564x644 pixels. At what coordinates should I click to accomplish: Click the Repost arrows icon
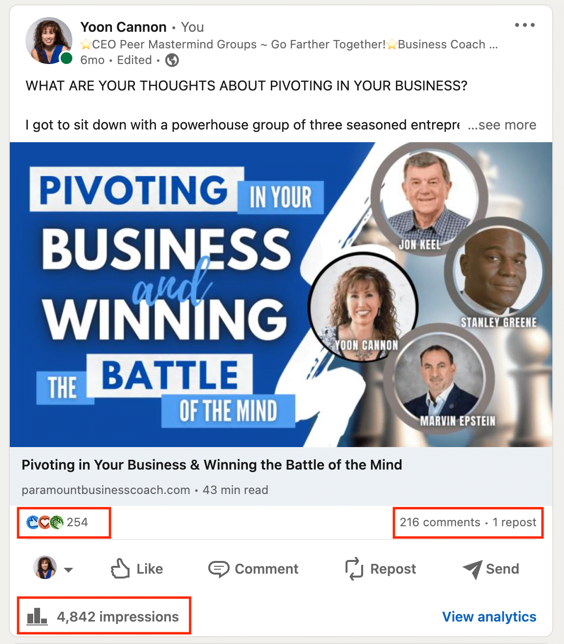coord(354,569)
